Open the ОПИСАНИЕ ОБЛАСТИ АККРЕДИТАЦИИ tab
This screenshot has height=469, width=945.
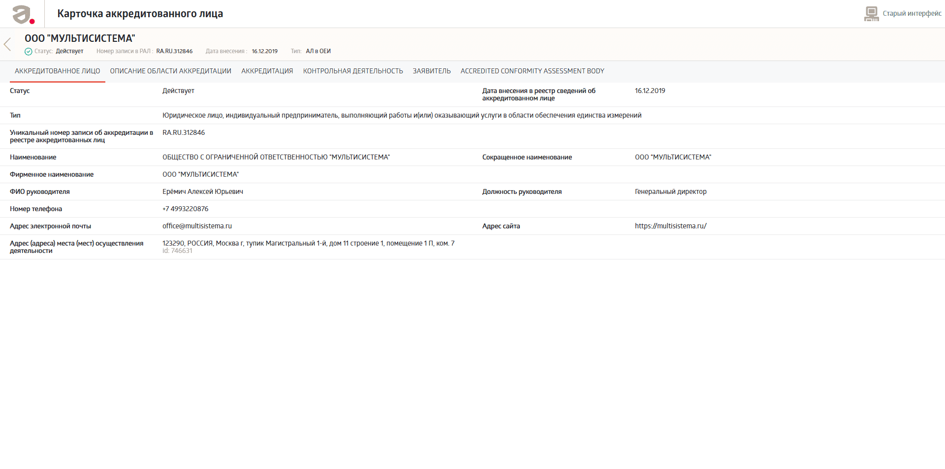click(171, 71)
